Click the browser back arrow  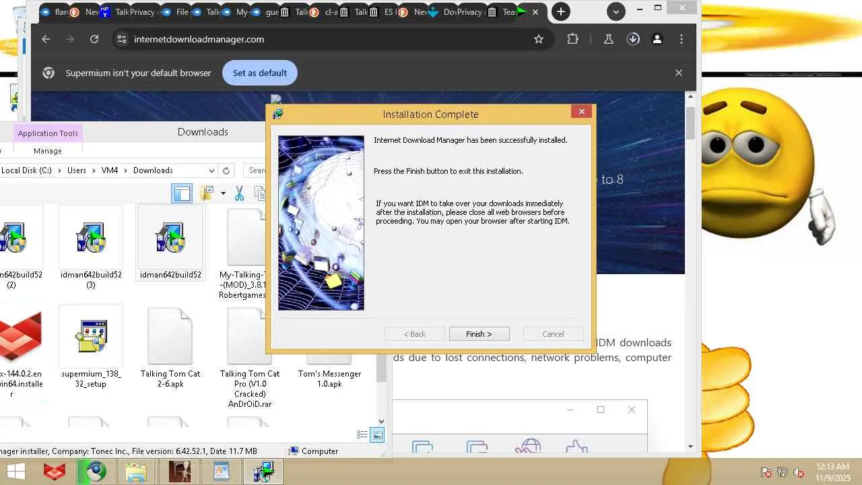pos(46,39)
